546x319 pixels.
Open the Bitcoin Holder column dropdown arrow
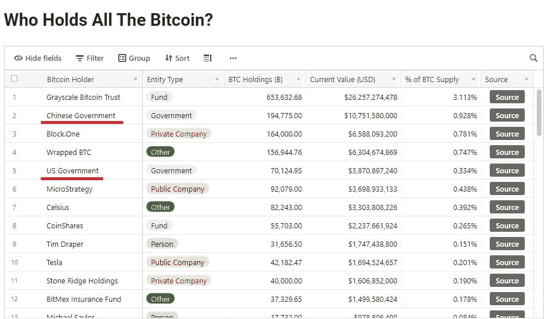click(x=135, y=79)
